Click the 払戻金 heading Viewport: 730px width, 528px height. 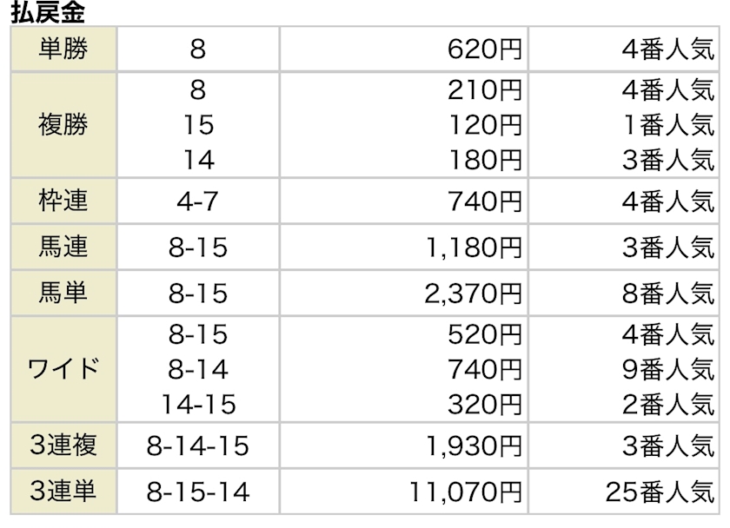[49, 12]
